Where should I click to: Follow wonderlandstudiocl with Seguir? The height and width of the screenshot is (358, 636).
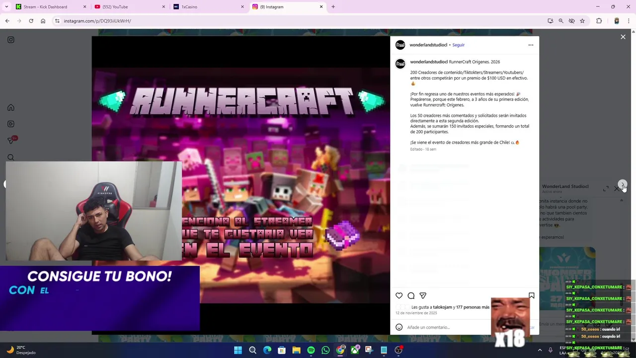coord(458,45)
